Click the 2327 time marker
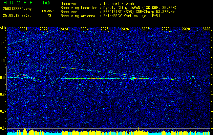The image size is (213, 135). 145,29
